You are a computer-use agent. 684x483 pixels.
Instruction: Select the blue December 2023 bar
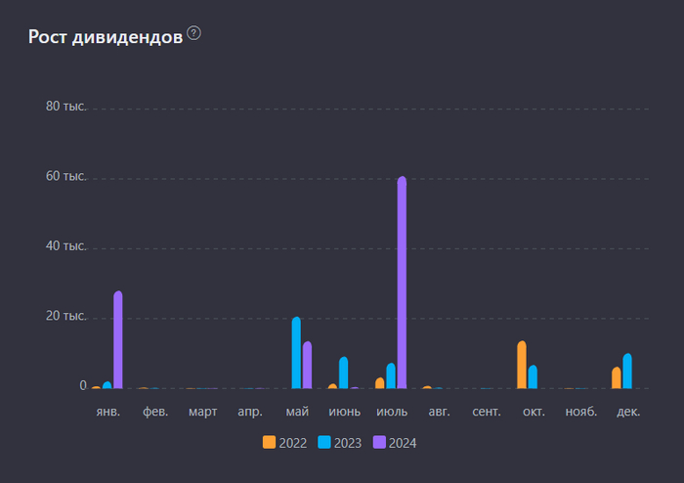click(x=627, y=371)
